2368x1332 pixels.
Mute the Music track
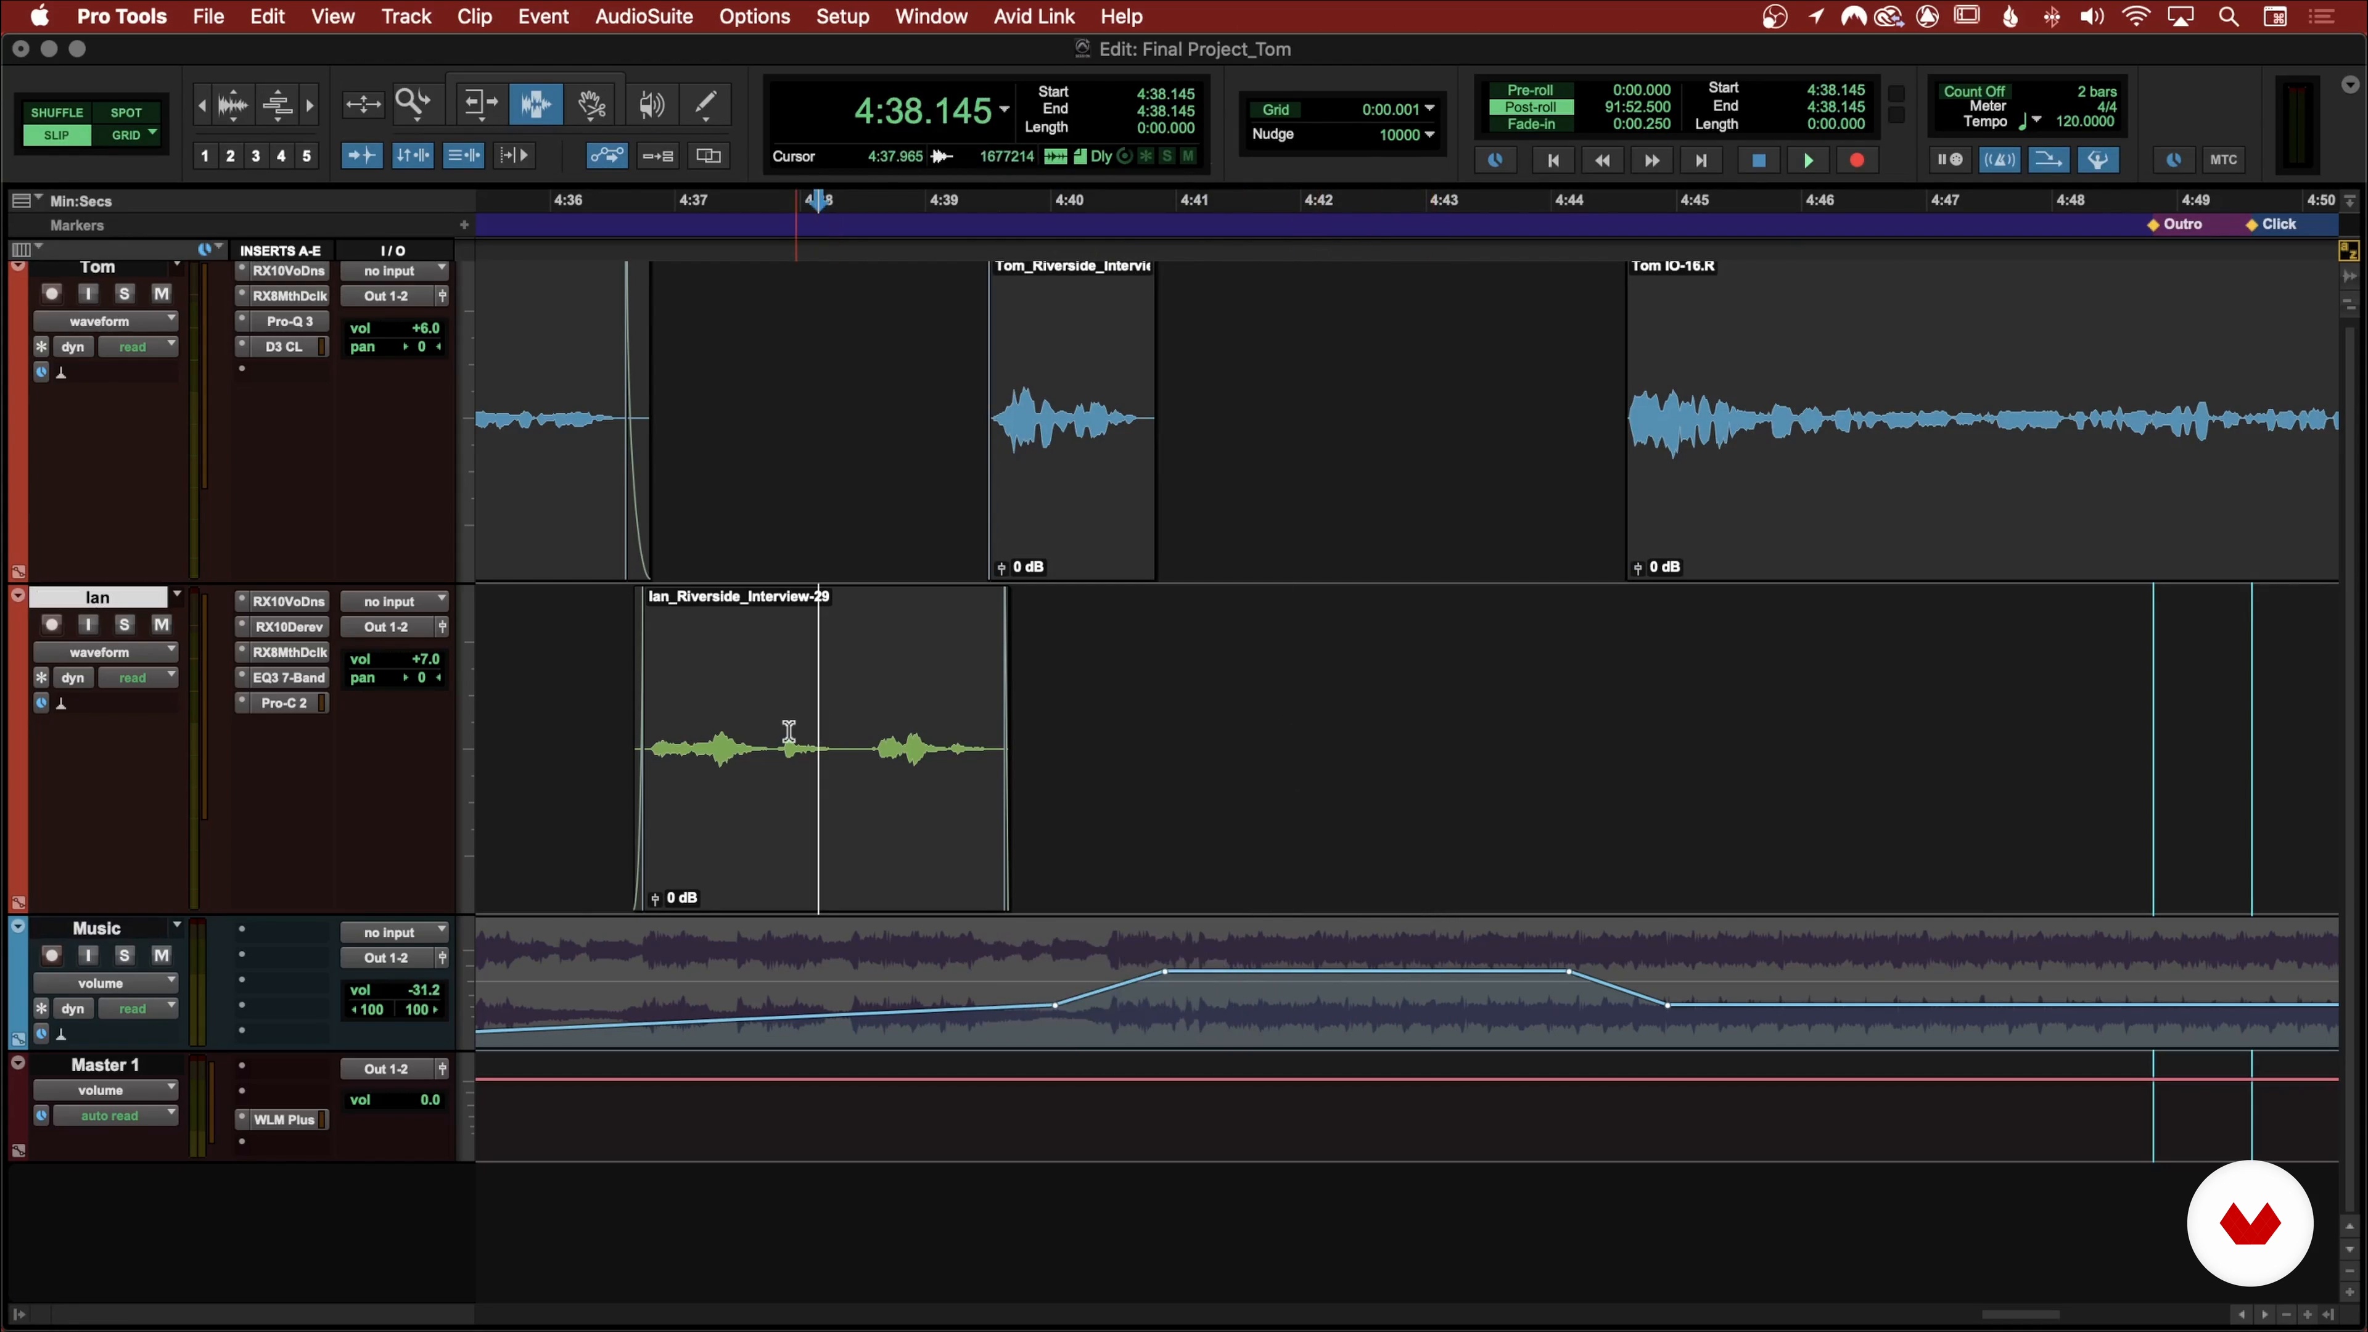[x=161, y=955]
